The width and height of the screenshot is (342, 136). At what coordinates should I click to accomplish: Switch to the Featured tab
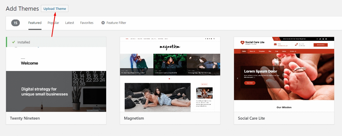[35, 23]
